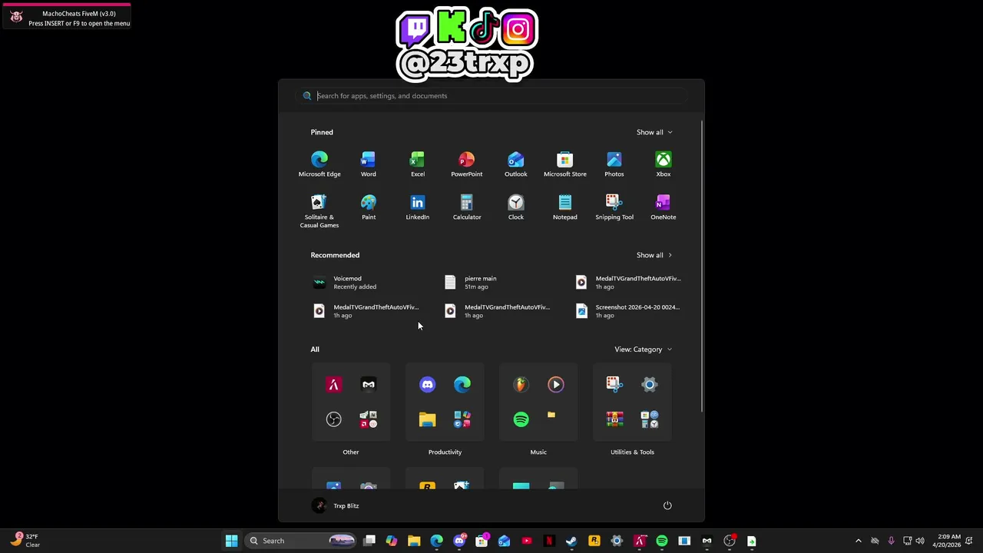Image resolution: width=983 pixels, height=553 pixels.
Task: Click the Windows Start button on taskbar
Action: (x=231, y=541)
